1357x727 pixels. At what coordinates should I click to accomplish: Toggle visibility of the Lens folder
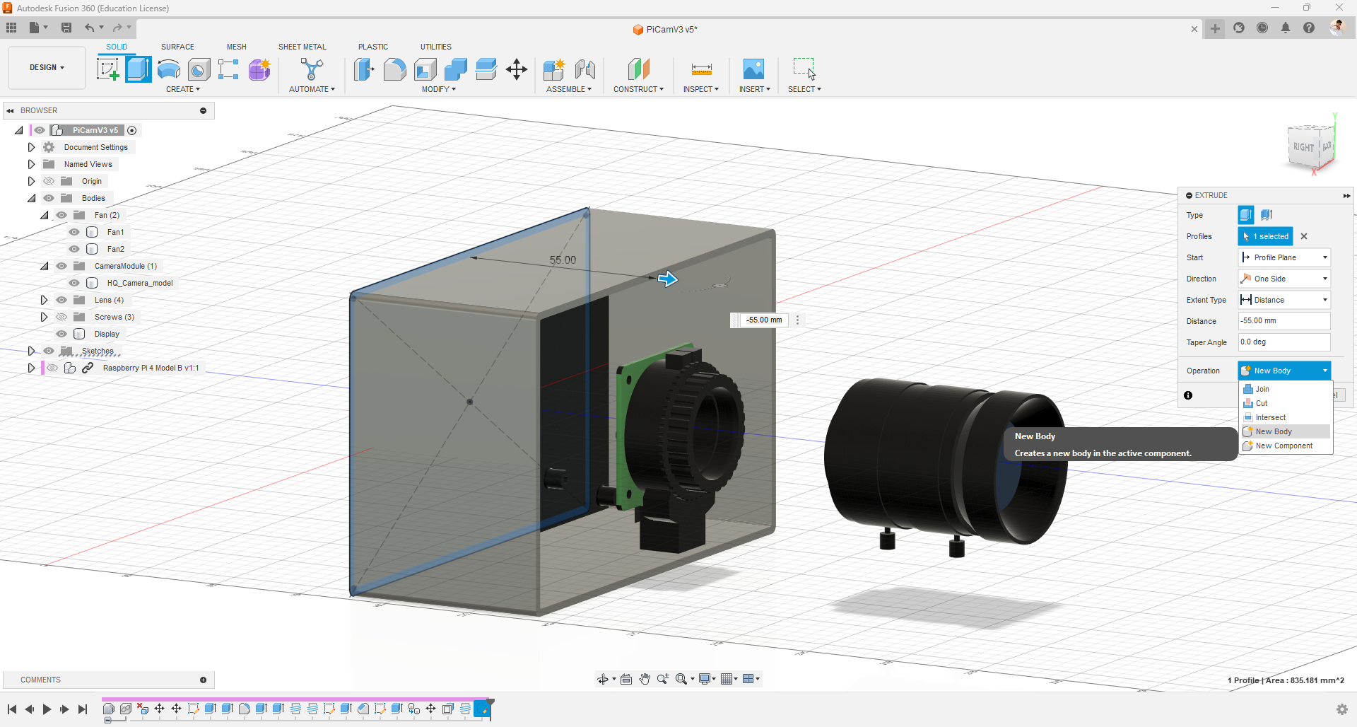click(61, 300)
